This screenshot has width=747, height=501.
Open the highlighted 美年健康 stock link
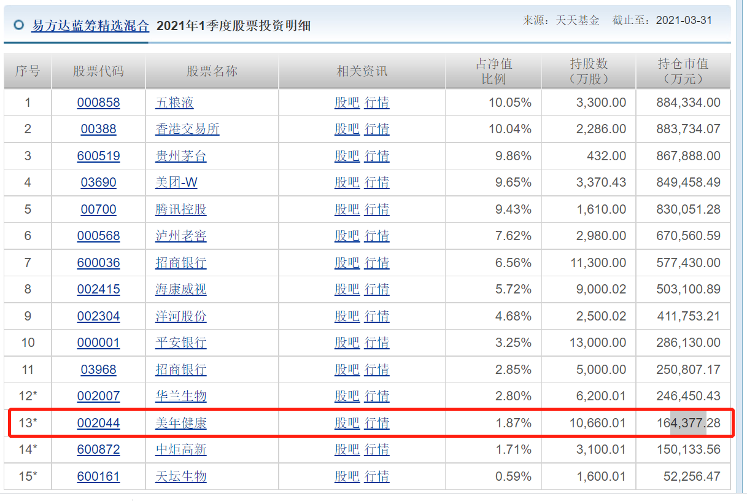177,422
